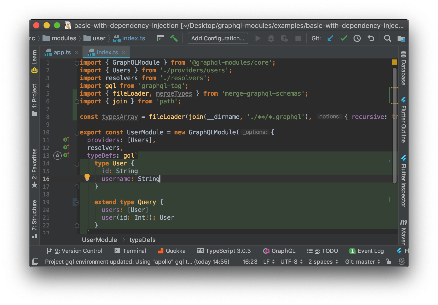Open the 2: Favorites tool window
This screenshot has height=305, width=438.
pyautogui.click(x=34, y=168)
